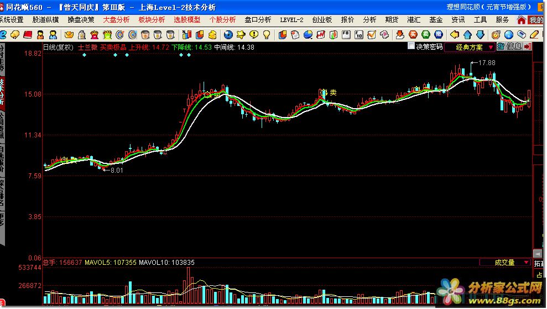Screen dimensions: 547x309
Task: Click the gold ingot toolbar icon
Action: pos(69,34)
